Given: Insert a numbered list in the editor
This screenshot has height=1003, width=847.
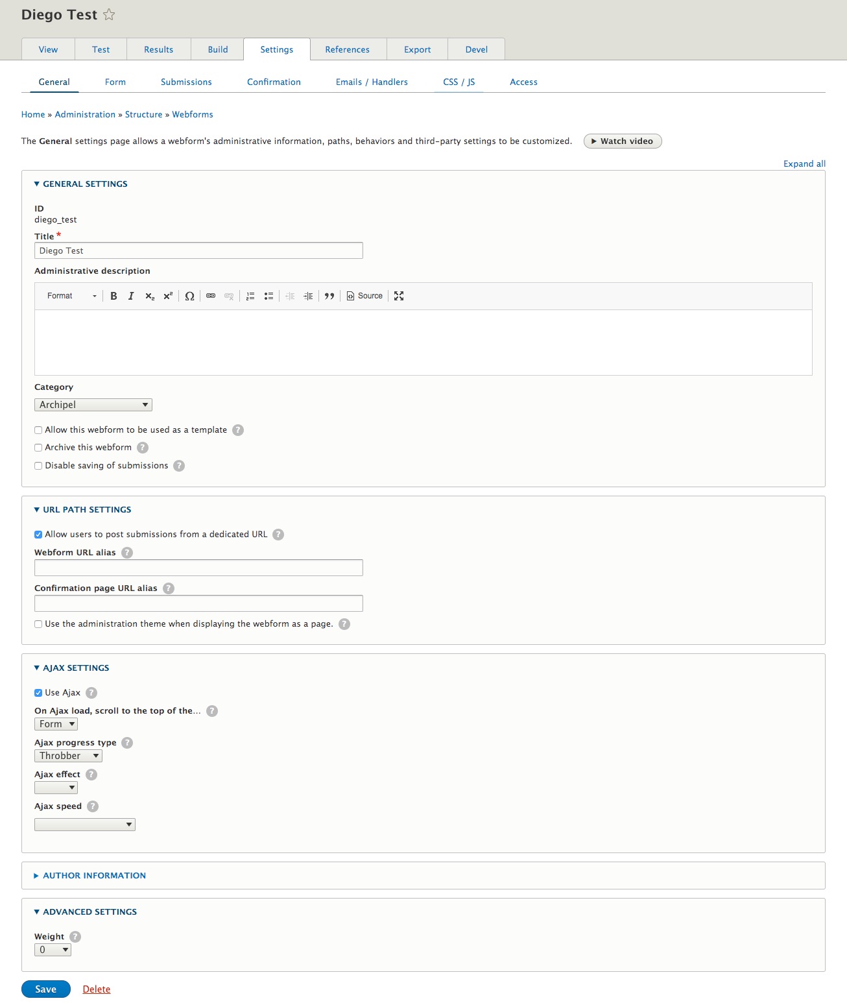Looking at the screenshot, I should (250, 296).
